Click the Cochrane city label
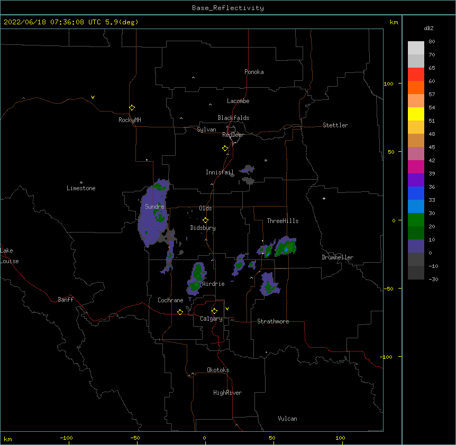Screen dimensions: 456x445 coord(170,300)
